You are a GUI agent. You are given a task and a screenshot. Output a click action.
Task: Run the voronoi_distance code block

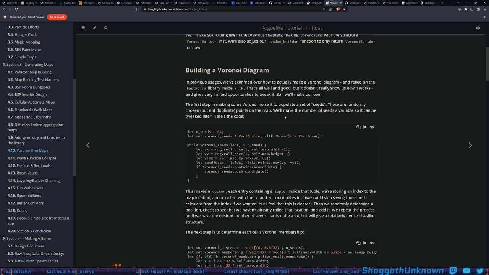click(x=365, y=243)
